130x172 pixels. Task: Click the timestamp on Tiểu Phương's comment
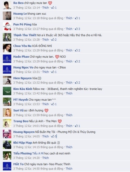click(x=26, y=158)
